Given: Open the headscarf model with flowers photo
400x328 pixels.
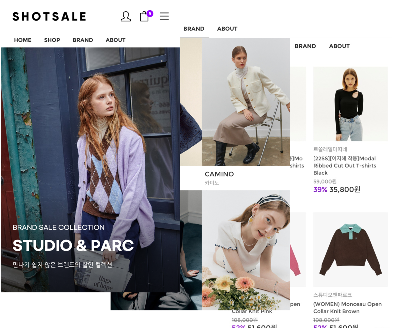Looking at the screenshot, I should click(x=246, y=250).
